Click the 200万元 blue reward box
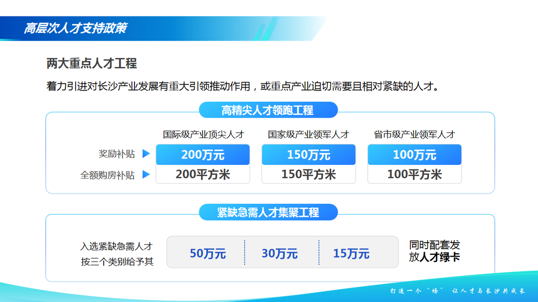The image size is (538, 302). coord(203,154)
